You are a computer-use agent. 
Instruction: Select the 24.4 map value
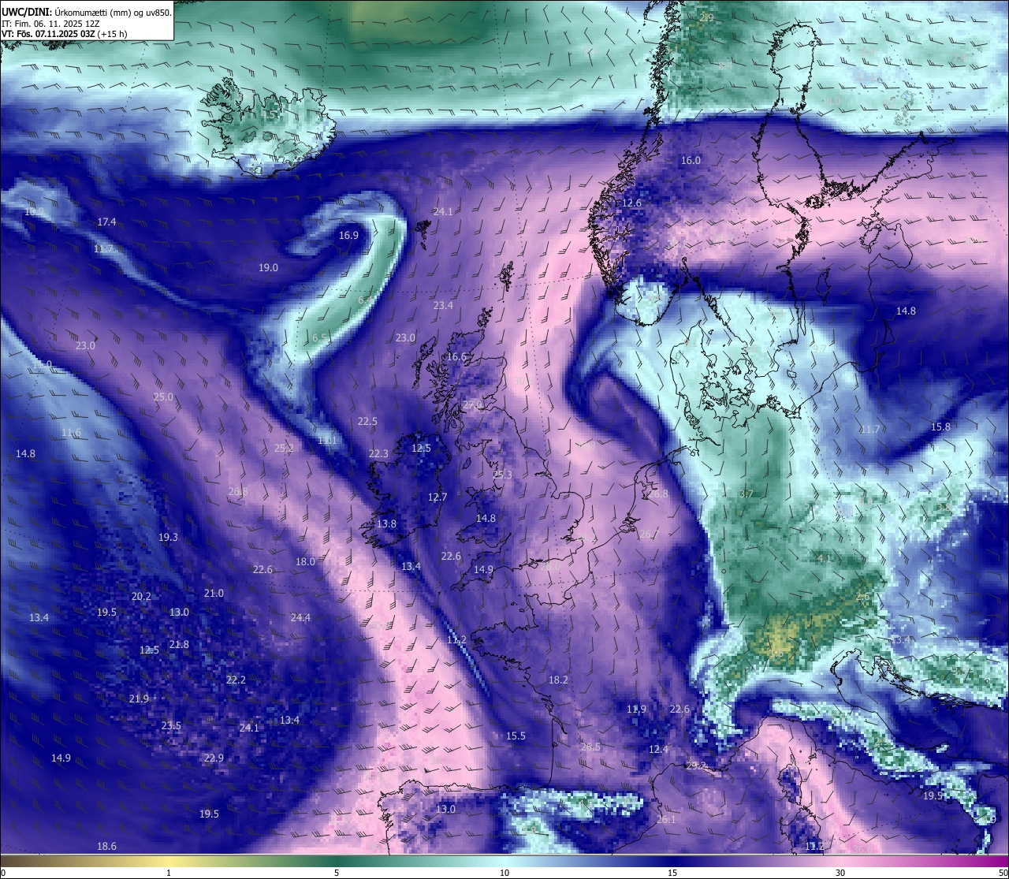coord(300,617)
